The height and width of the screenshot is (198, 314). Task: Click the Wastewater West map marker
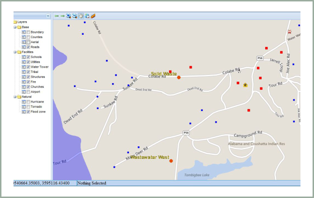pos(171,161)
